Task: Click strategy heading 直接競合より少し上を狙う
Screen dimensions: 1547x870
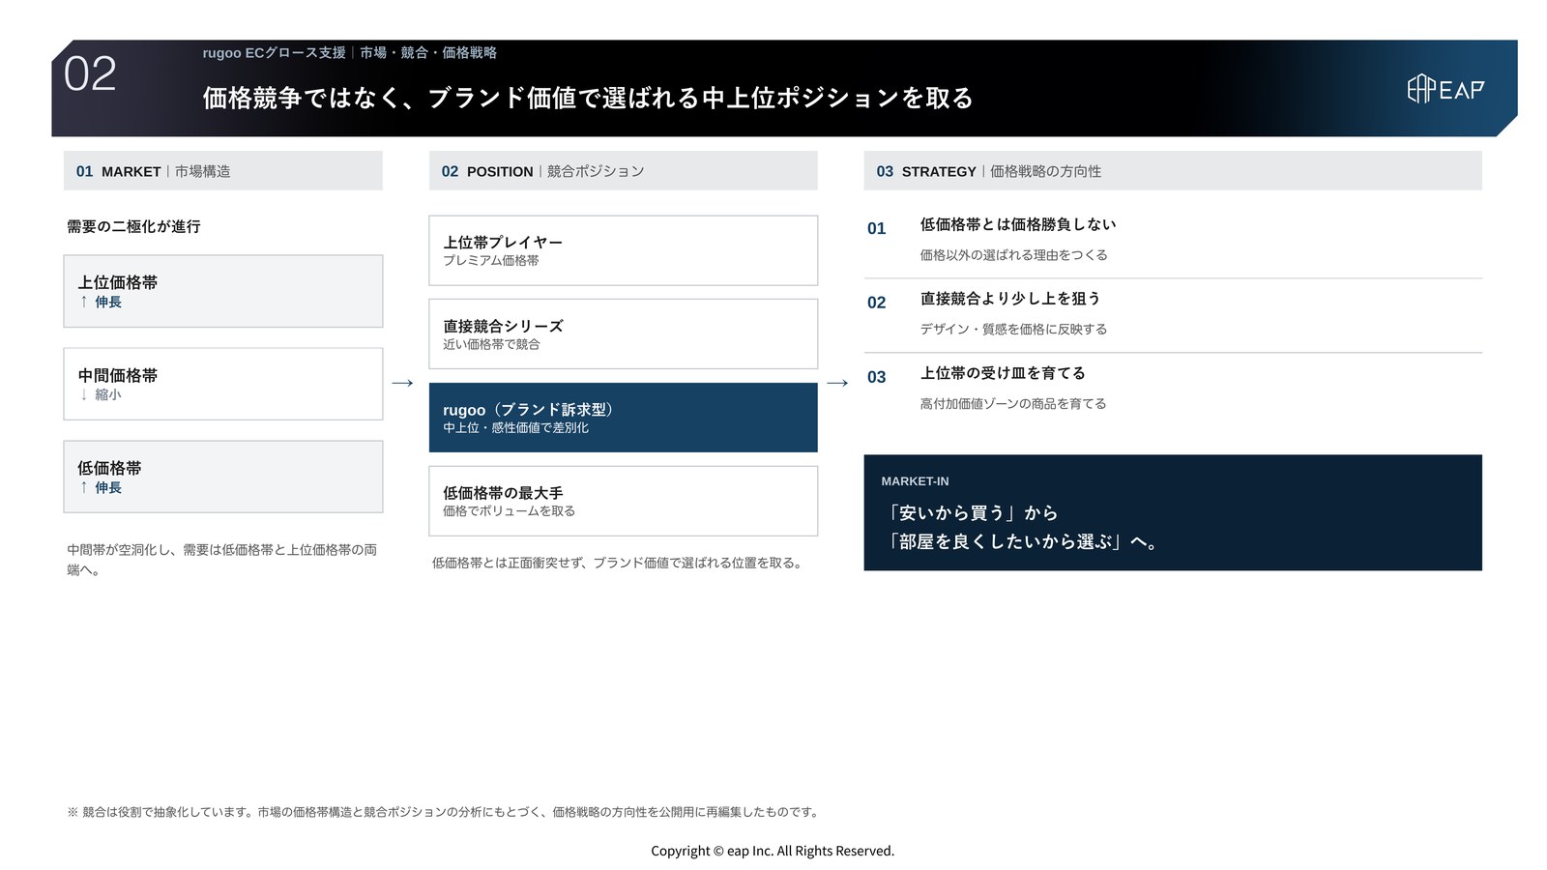Action: click(x=1010, y=299)
